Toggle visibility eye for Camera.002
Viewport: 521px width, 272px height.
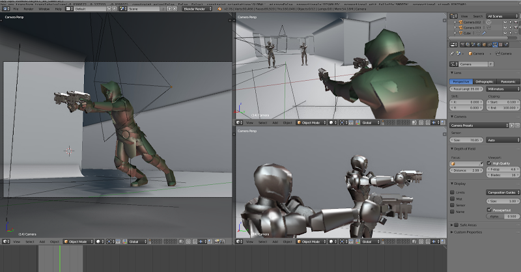click(503, 21)
